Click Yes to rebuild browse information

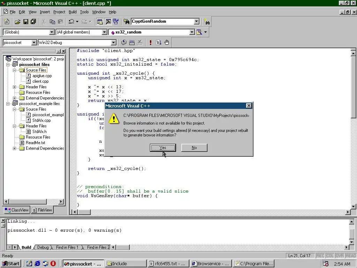[x=163, y=148]
